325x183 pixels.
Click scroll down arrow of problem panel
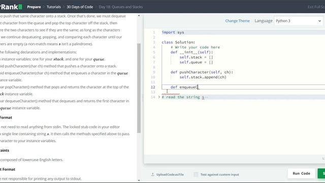click(139, 180)
